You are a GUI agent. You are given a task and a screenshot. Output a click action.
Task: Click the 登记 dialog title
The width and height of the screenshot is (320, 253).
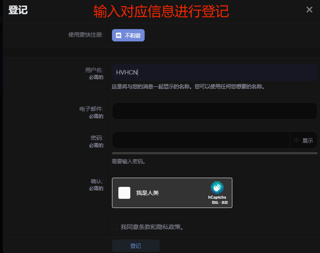pyautogui.click(x=18, y=10)
